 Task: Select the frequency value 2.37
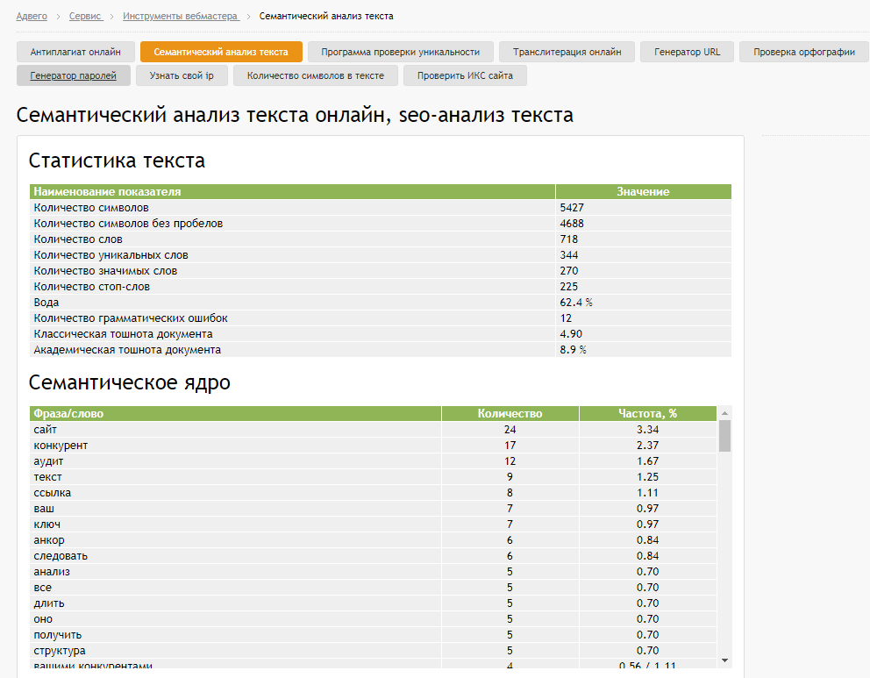click(647, 445)
